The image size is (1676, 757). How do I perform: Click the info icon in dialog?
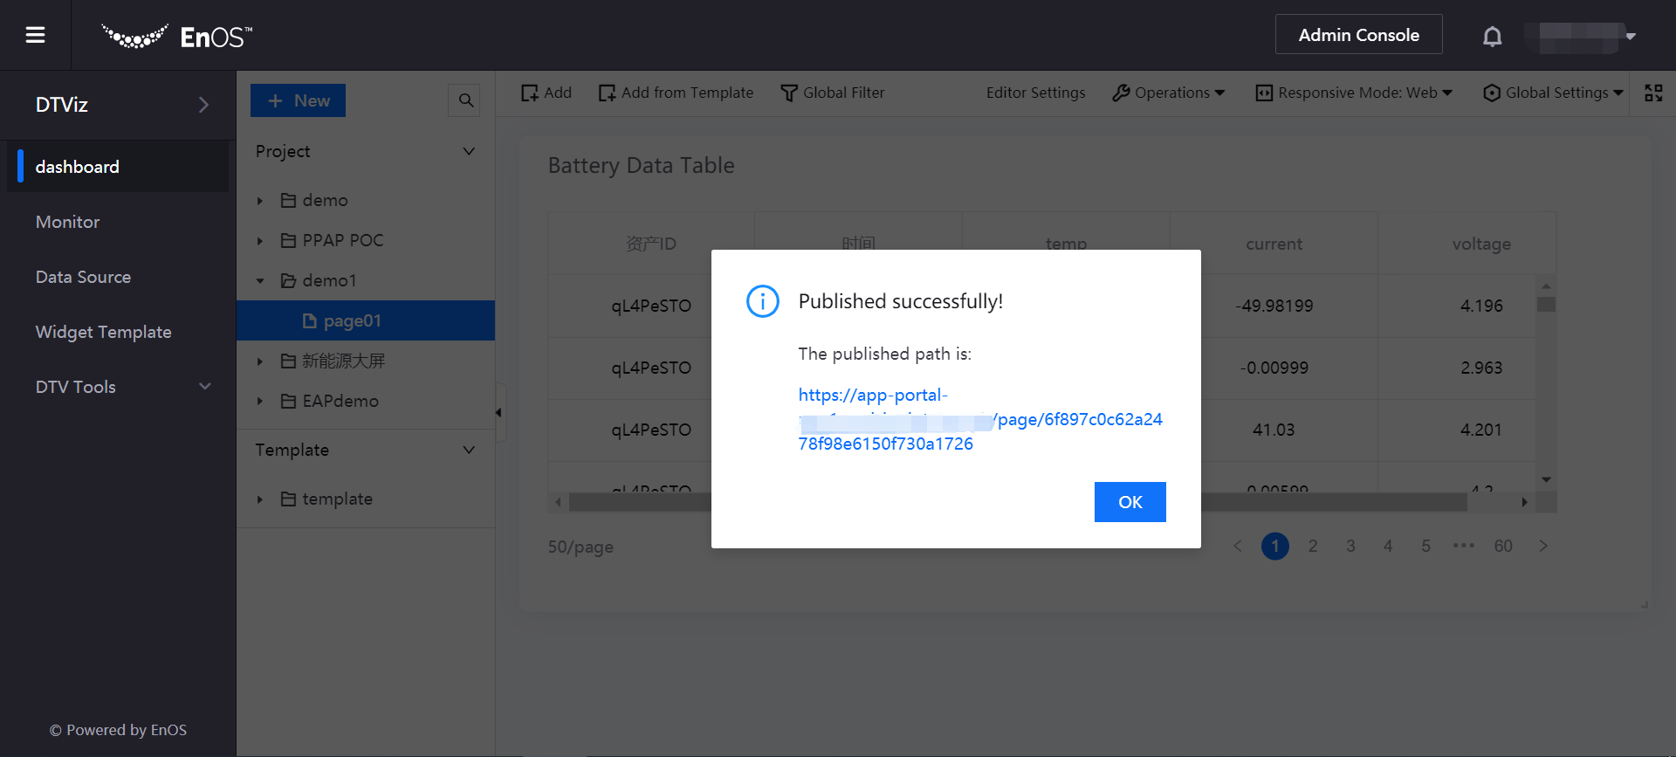[763, 301]
